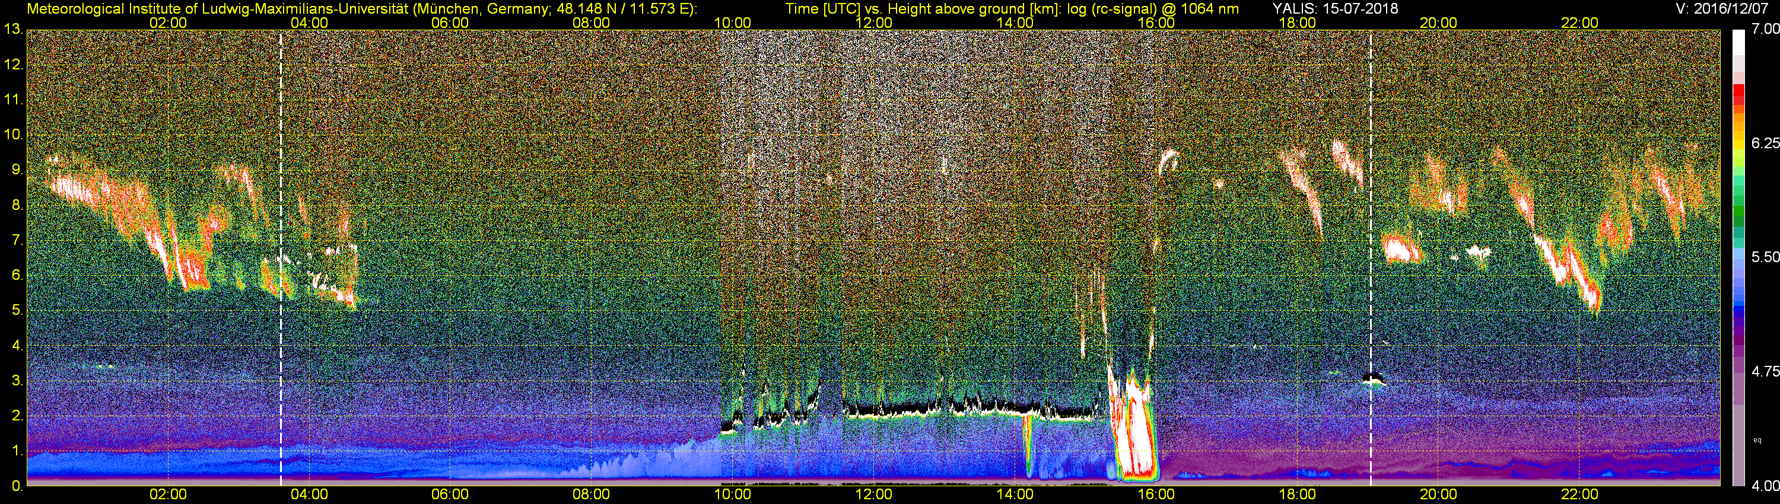Click the '20:00' time label on the bottom axis
The width and height of the screenshot is (1780, 504).
point(1439,495)
